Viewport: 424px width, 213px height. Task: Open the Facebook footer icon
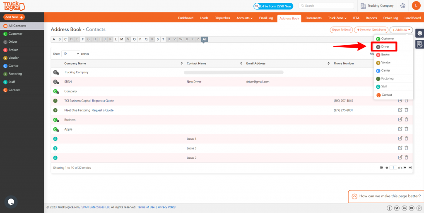pyautogui.click(x=389, y=208)
